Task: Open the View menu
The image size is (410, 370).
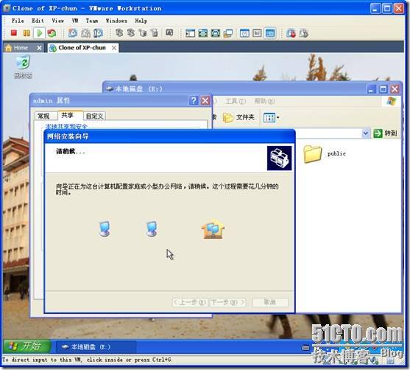Action: coord(58,21)
